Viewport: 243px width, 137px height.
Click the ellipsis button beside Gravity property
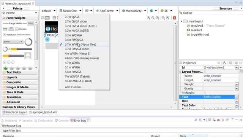tap(237, 89)
